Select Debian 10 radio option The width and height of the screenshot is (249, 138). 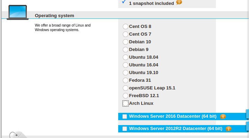(125, 42)
